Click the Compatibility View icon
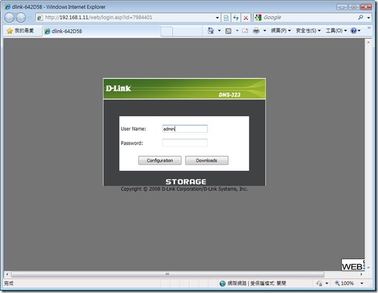The width and height of the screenshot is (378, 293). pos(226,18)
